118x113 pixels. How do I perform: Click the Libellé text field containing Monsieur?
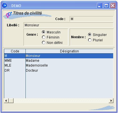click(68, 25)
